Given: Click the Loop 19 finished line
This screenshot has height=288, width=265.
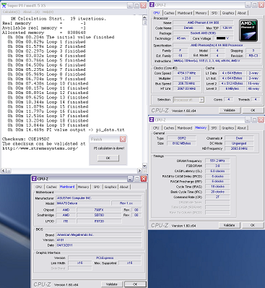Looking at the screenshot, I should click(x=48, y=125).
